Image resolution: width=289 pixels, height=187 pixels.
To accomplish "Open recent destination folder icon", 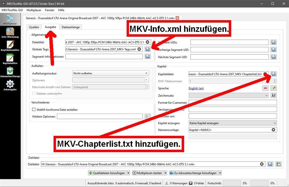I will coord(278,164).
